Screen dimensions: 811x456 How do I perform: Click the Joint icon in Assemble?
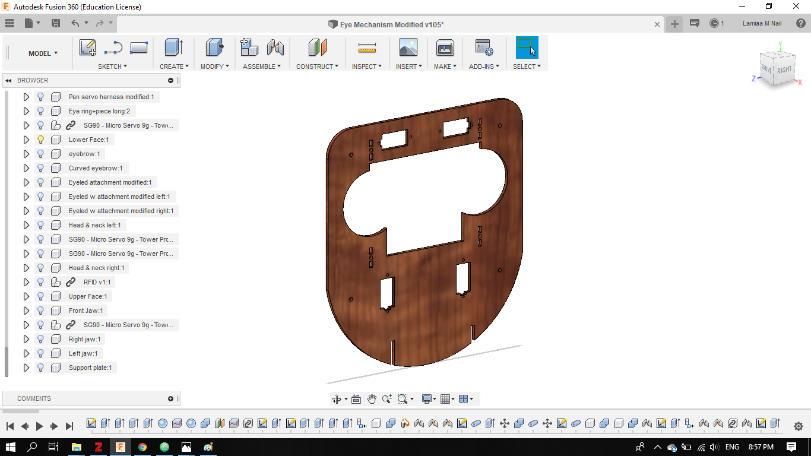[275, 47]
